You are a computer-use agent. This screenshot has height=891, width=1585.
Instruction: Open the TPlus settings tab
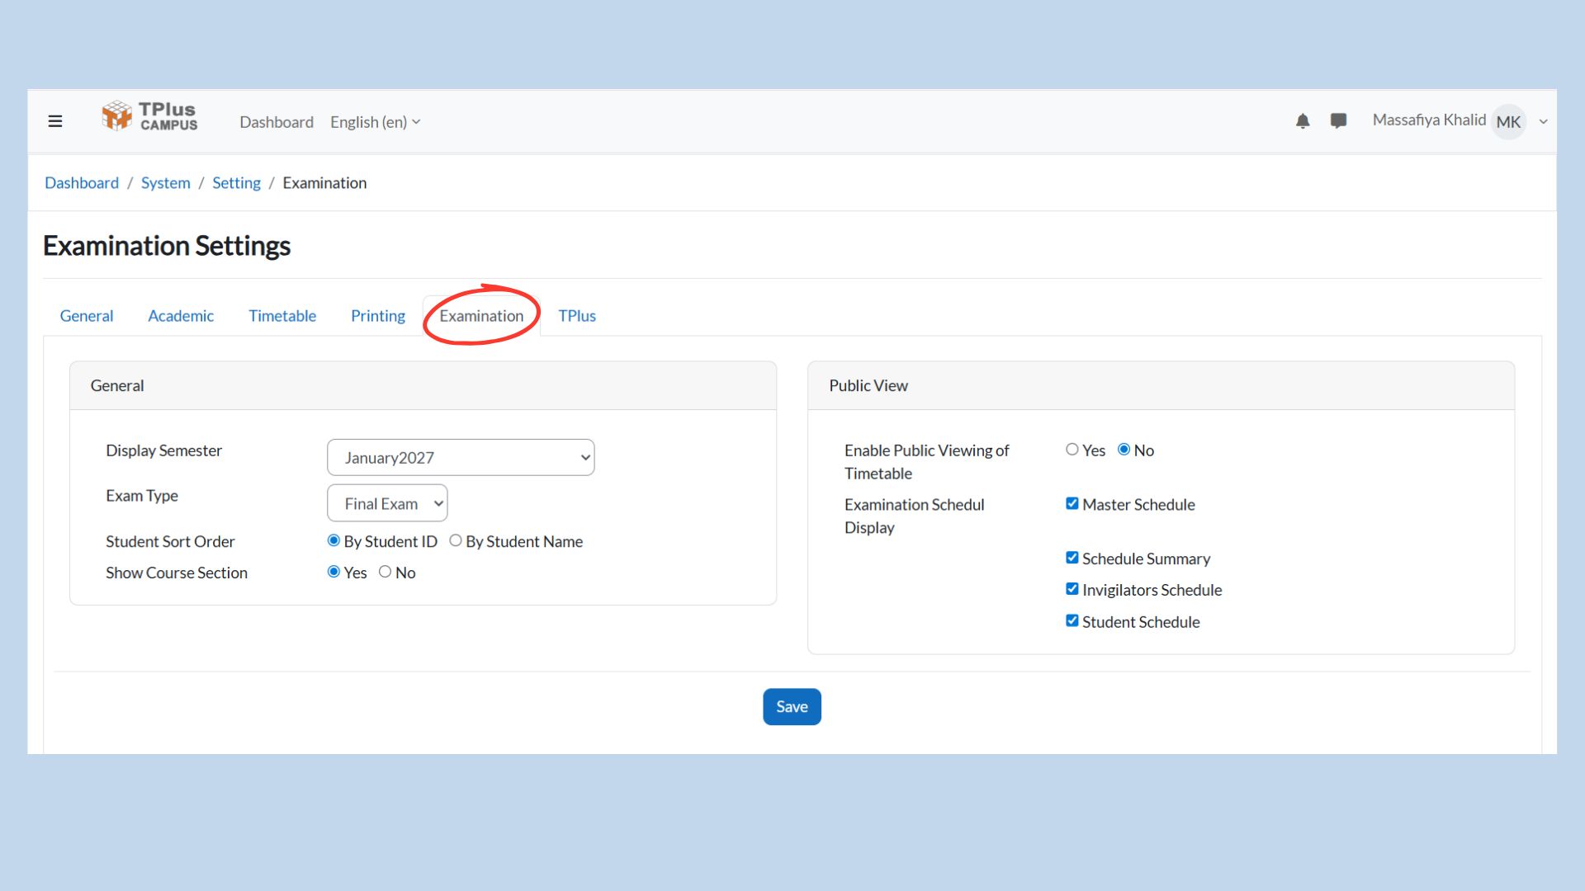[x=576, y=316]
